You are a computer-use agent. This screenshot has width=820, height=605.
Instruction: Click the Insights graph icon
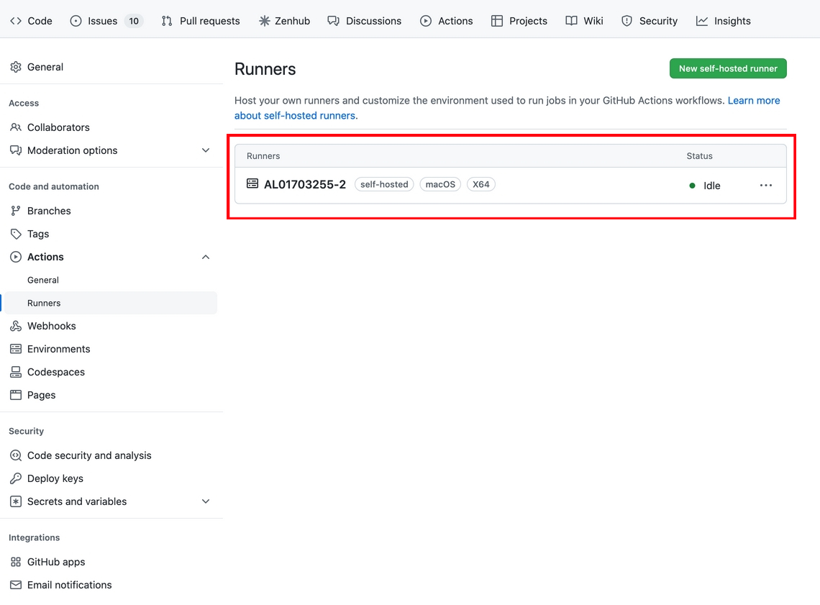pyautogui.click(x=702, y=21)
